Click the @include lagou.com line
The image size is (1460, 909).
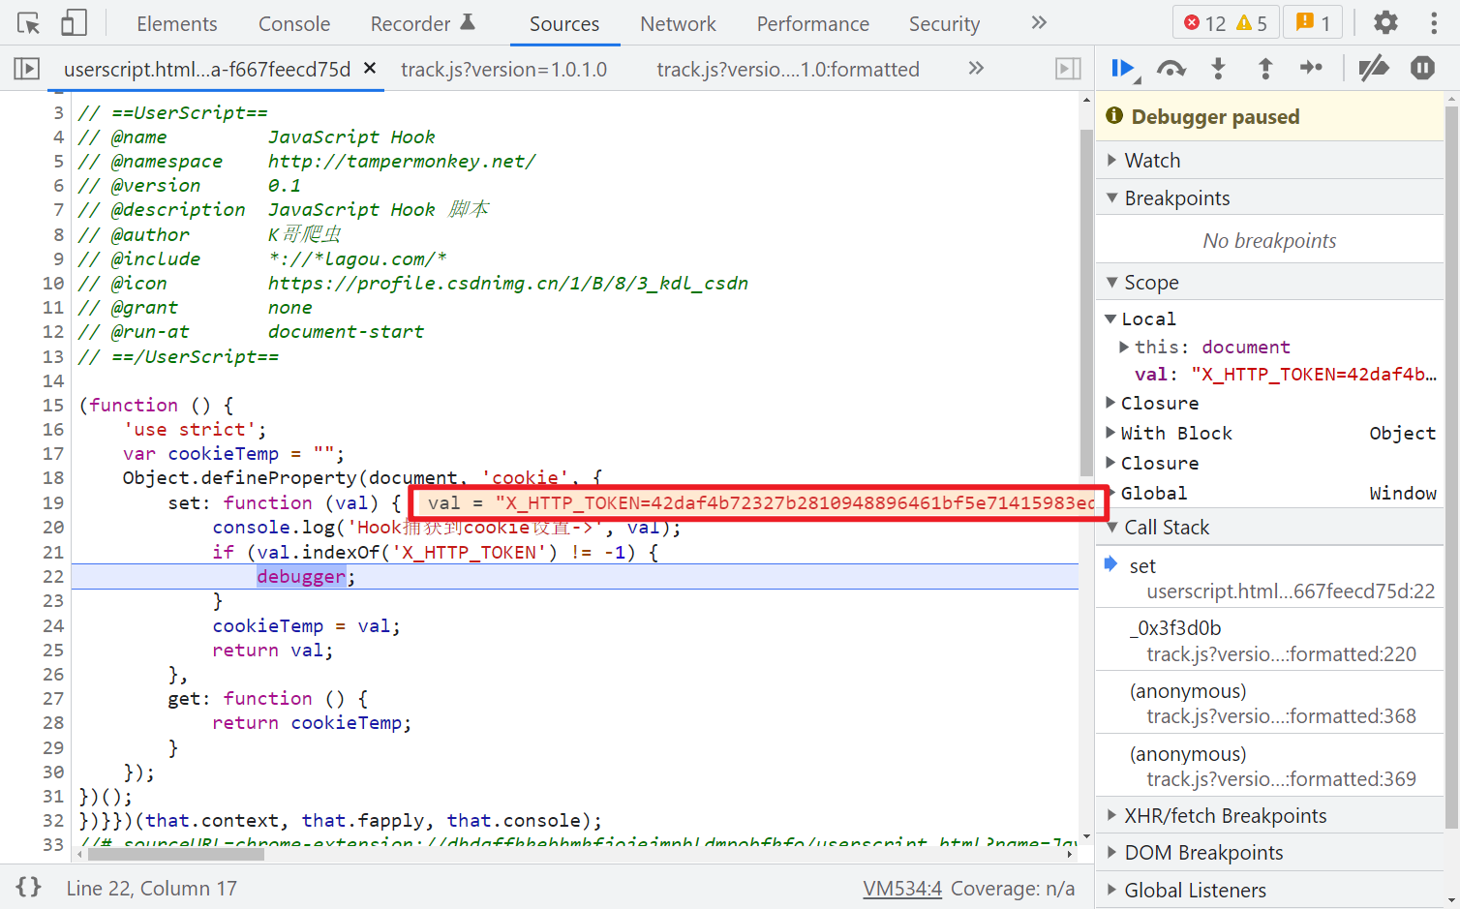(x=262, y=258)
